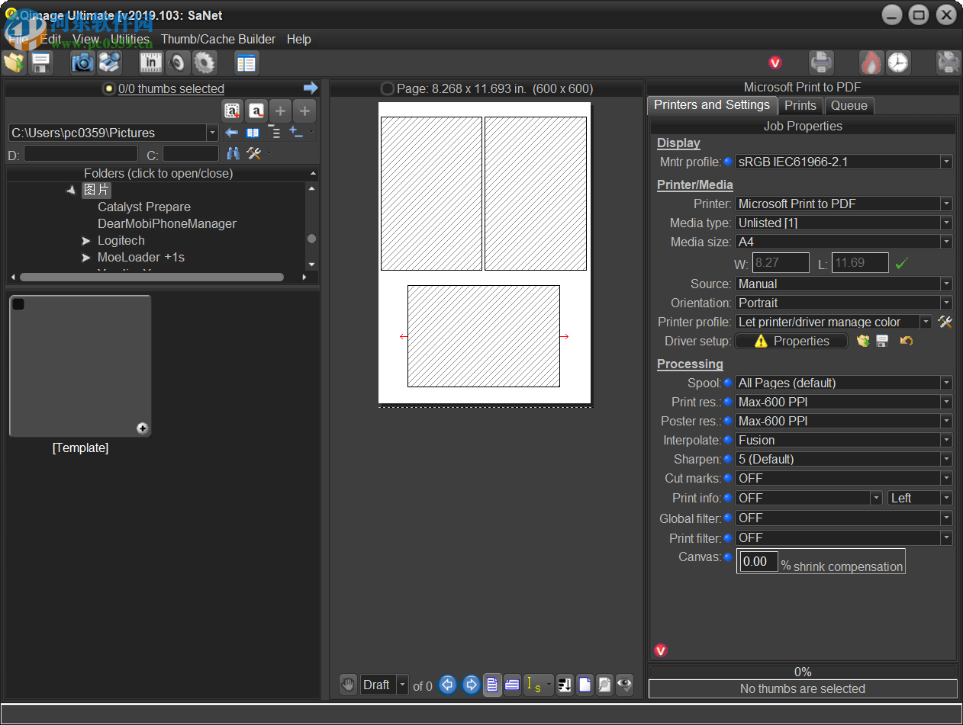Open a folder using the folder icon
963x725 pixels.
(13, 63)
